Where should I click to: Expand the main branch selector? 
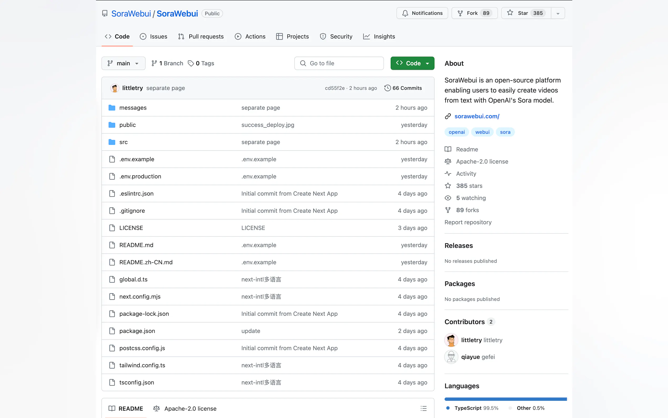click(123, 63)
